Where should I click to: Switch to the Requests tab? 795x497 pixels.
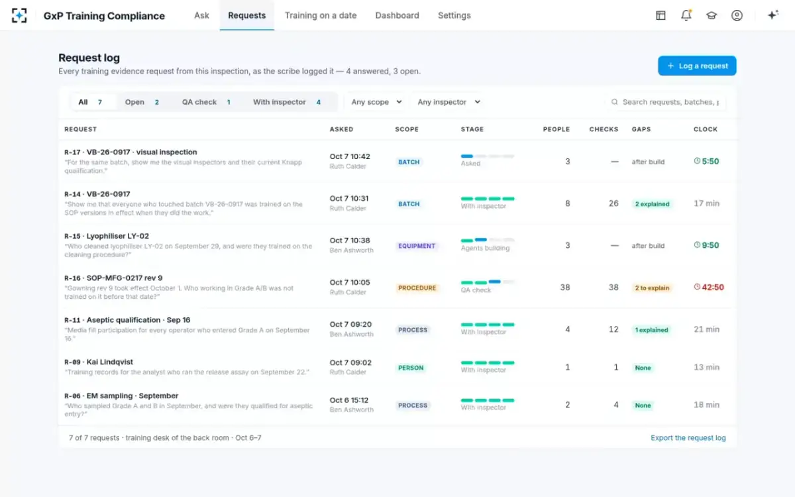pyautogui.click(x=246, y=15)
